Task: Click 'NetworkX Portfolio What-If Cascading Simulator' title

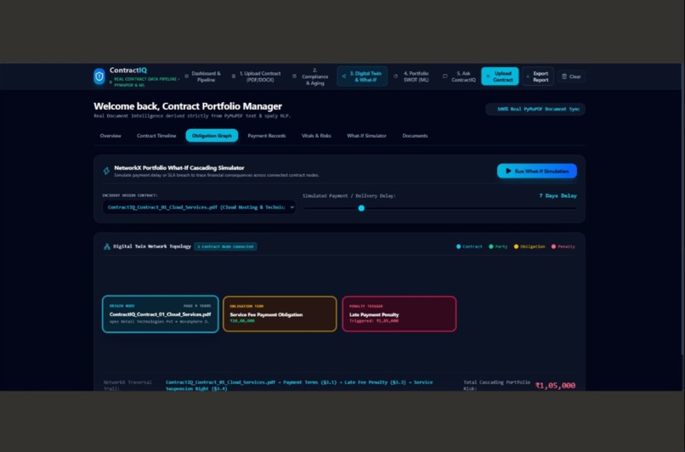Action: point(179,167)
